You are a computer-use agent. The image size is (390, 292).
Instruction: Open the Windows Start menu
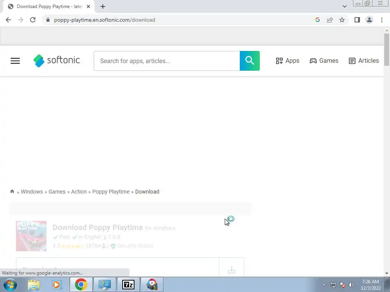10,284
